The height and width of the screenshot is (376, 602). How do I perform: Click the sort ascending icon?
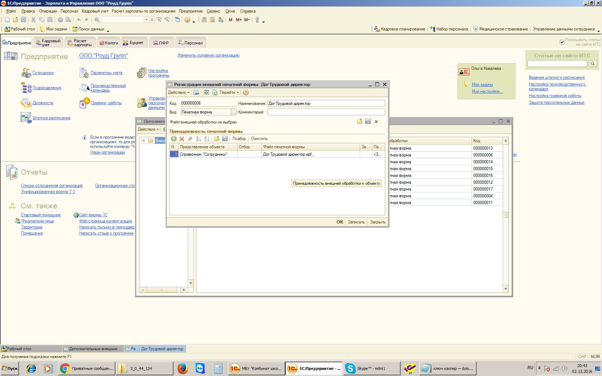(198, 139)
